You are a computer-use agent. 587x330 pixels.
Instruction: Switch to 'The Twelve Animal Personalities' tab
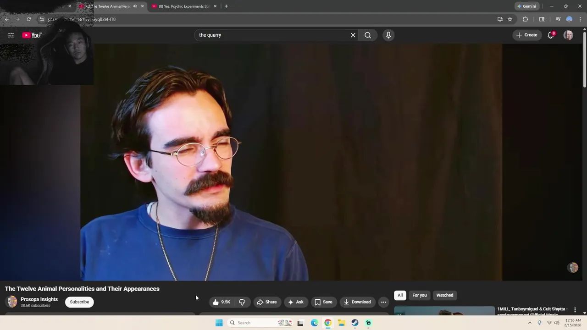[111, 6]
